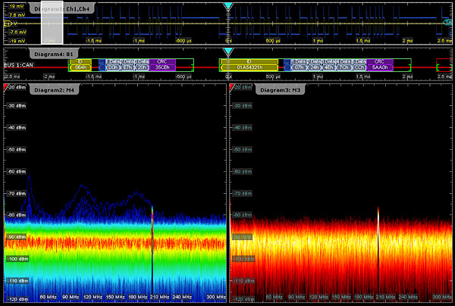
Task: Select the BUS 1:CAN label
Action: click(x=18, y=65)
